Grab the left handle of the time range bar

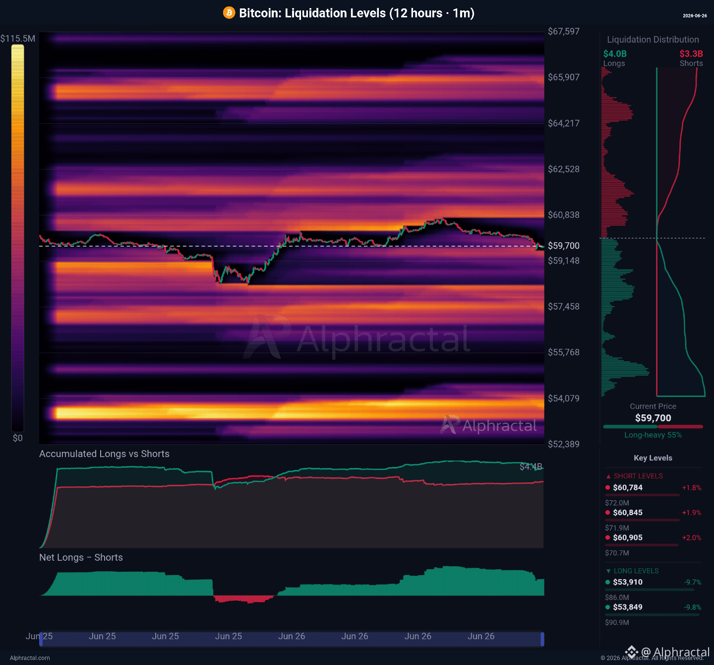click(41, 639)
